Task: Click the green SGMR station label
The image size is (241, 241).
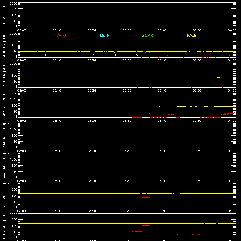Action: point(147,35)
